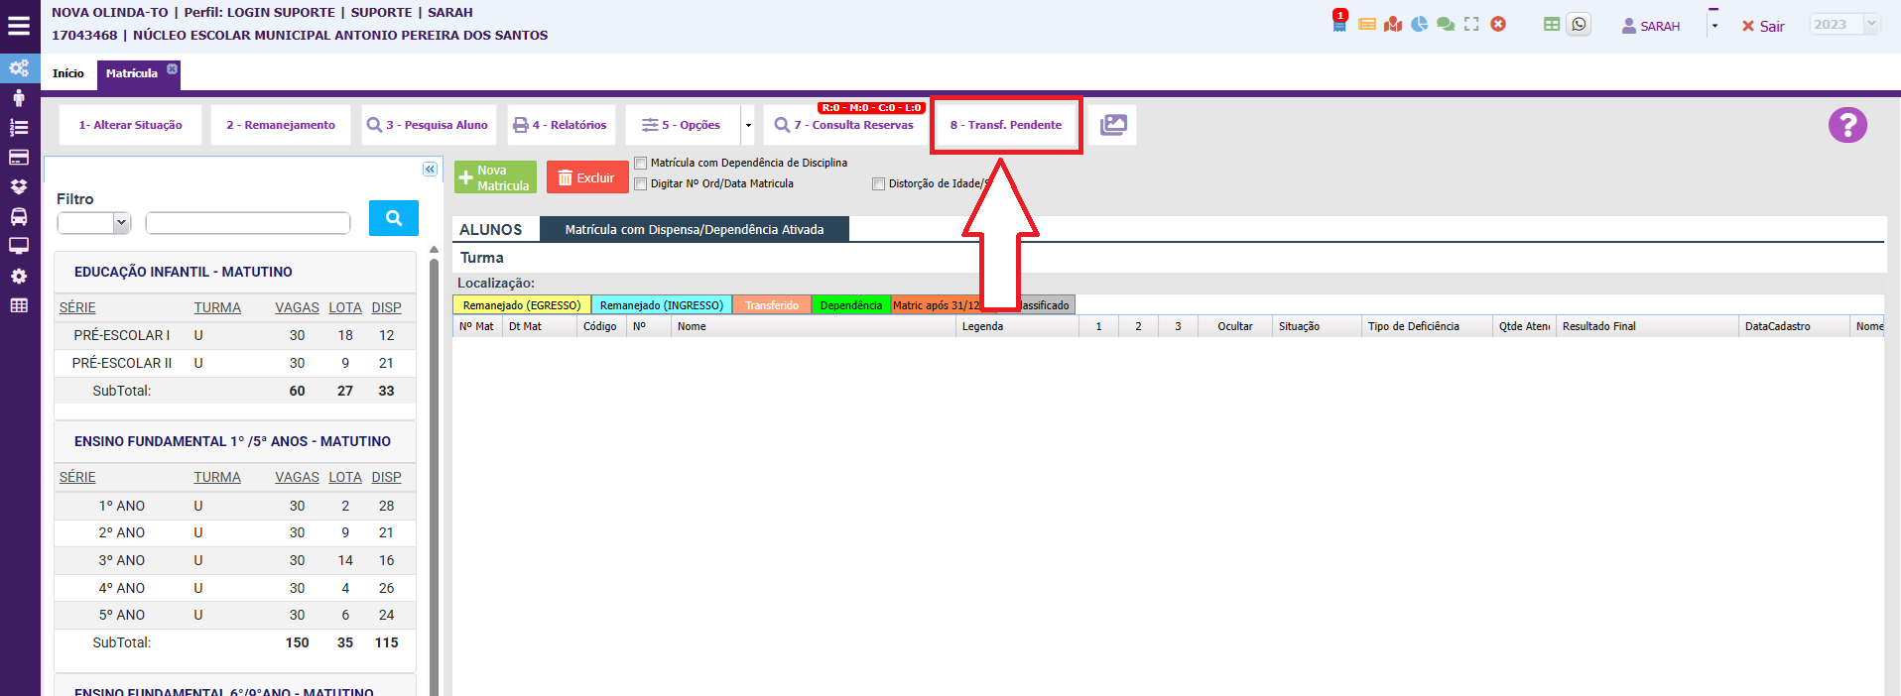Click the bus transport icon in the sidebar
This screenshot has height=696, width=1901.
19,216
